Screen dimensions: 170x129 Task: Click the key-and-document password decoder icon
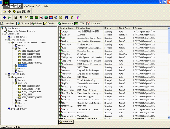(27, 18)
